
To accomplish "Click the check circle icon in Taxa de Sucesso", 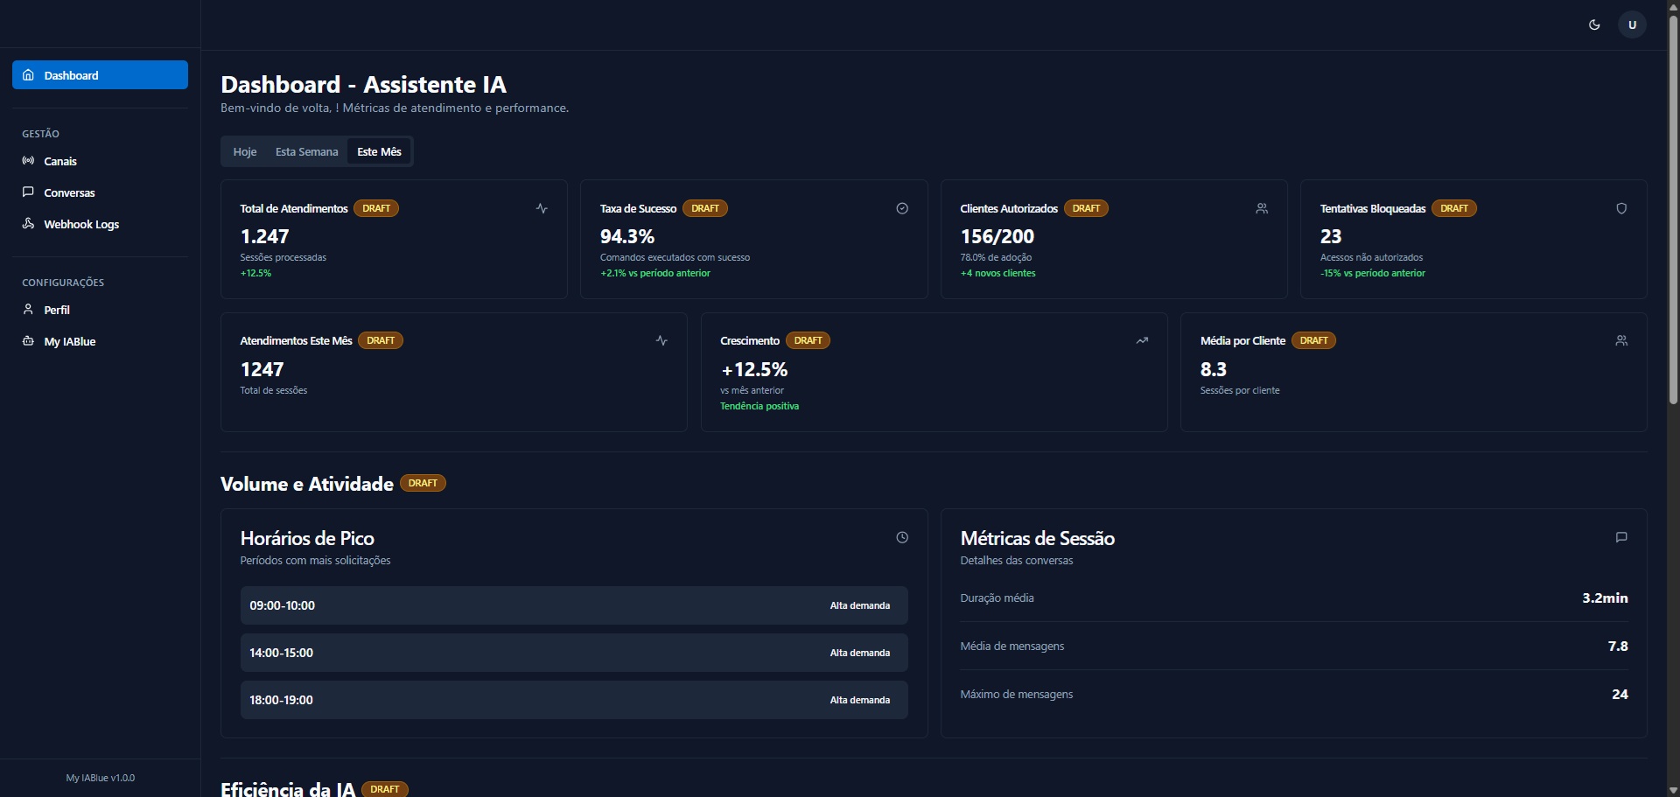I will click(902, 208).
